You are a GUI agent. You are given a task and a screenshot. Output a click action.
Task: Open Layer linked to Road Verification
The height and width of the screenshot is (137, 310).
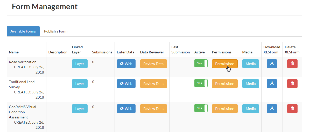click(x=80, y=64)
